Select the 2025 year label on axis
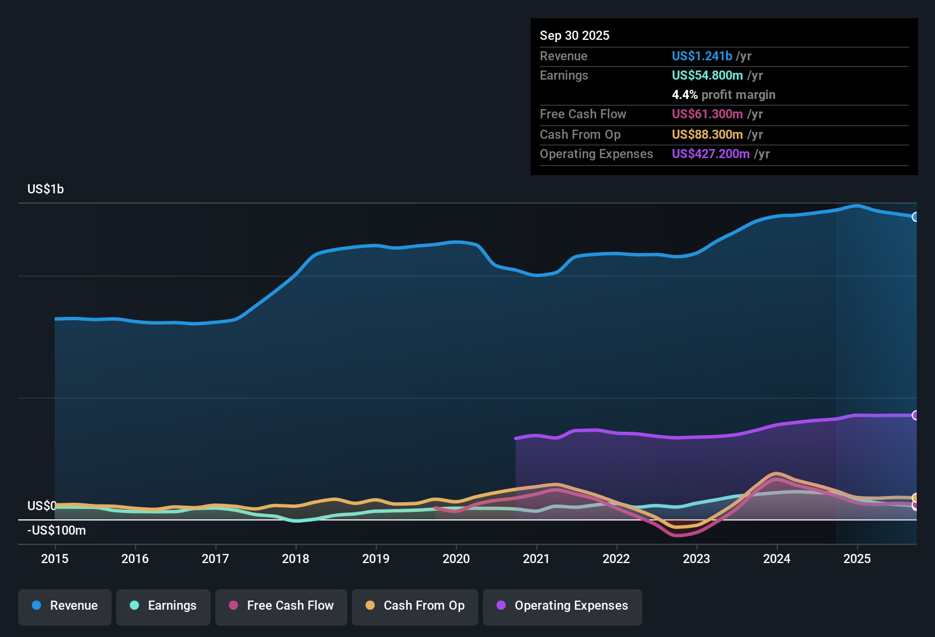The image size is (935, 637). [857, 559]
